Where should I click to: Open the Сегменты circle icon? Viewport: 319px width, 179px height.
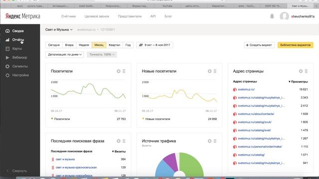point(7,66)
